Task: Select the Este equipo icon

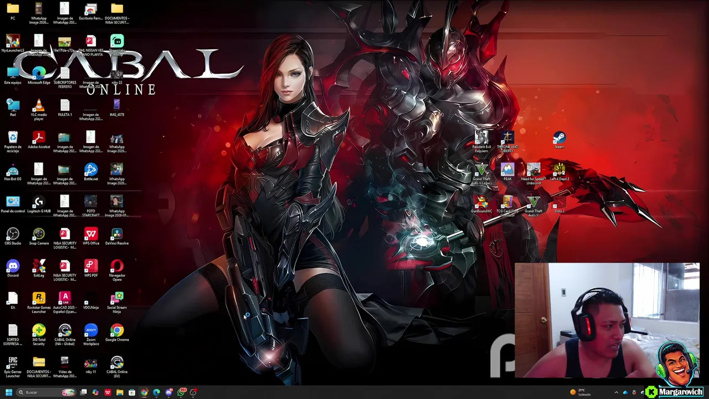Action: pyautogui.click(x=13, y=75)
